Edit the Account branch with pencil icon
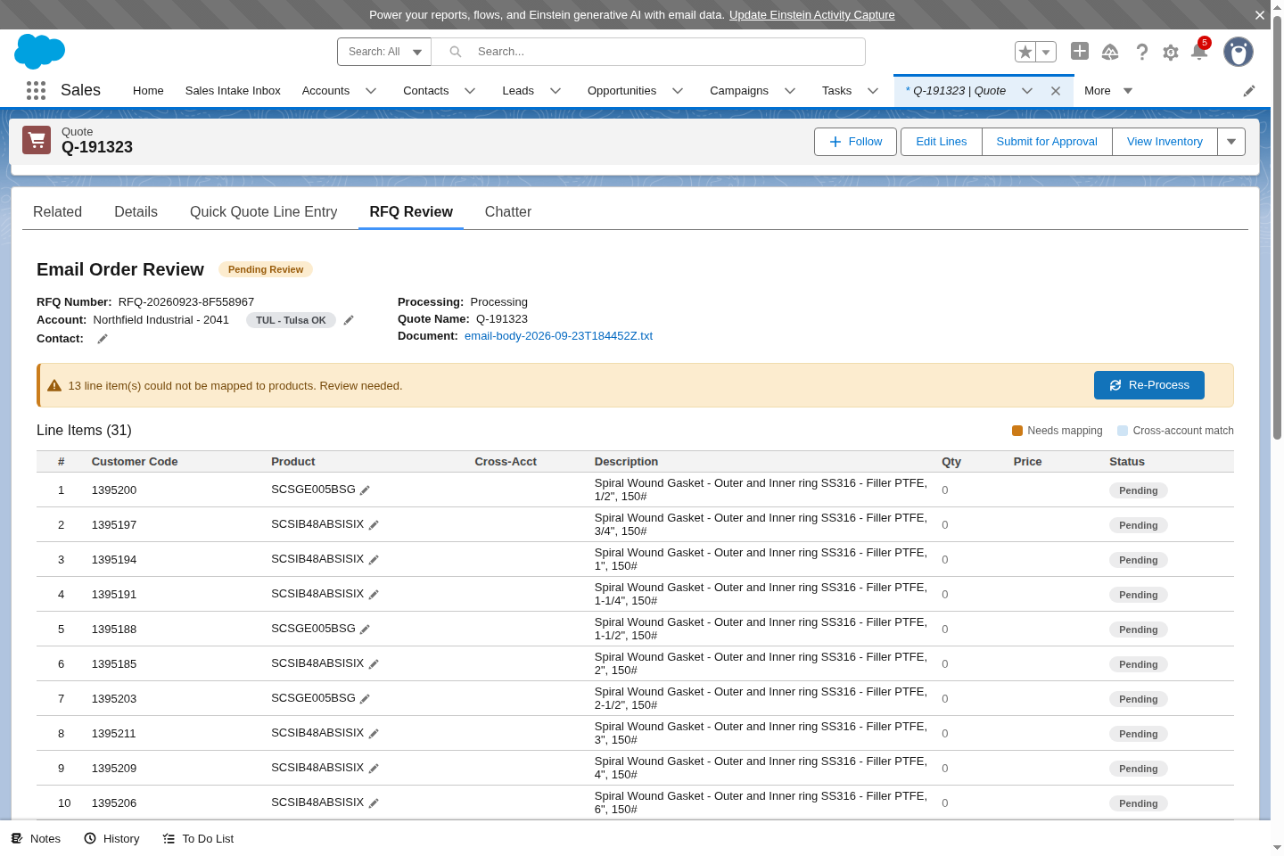This screenshot has height=856, width=1284. [x=349, y=320]
